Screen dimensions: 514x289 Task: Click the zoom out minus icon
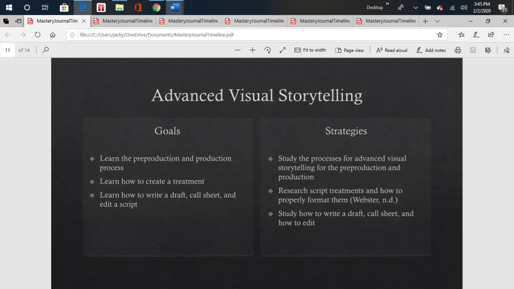tap(238, 50)
